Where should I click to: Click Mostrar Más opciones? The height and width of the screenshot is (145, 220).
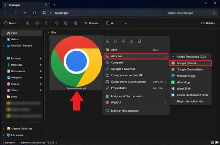click(x=136, y=111)
